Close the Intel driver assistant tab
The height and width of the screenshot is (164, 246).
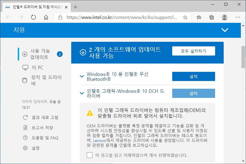[66, 7]
